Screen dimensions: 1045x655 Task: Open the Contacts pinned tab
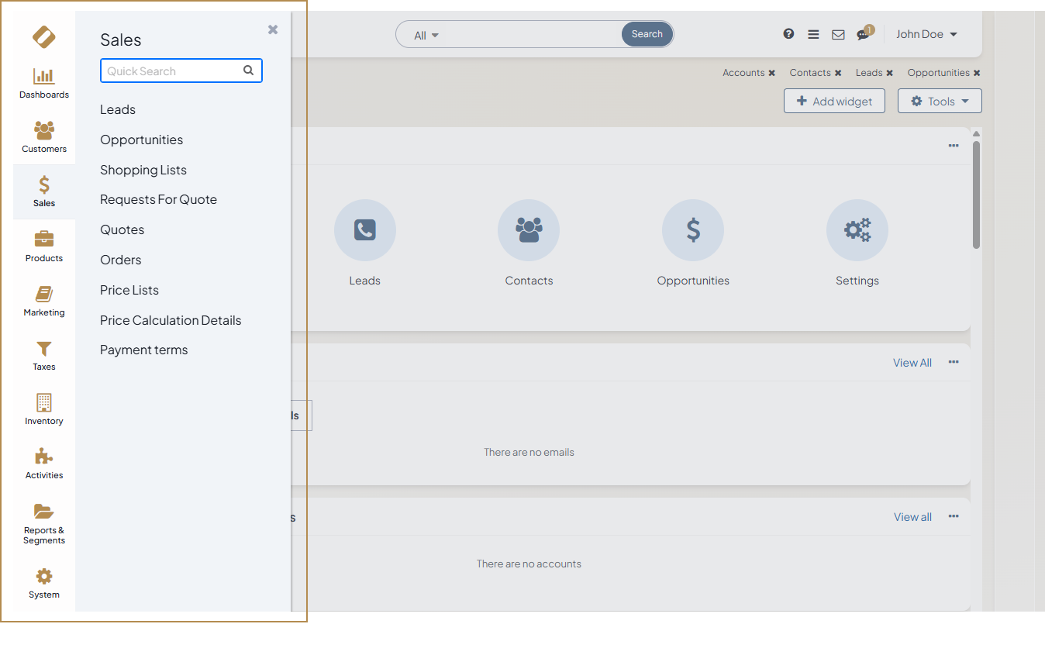tap(810, 73)
